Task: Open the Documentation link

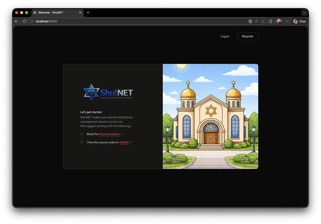Action: pos(109,134)
